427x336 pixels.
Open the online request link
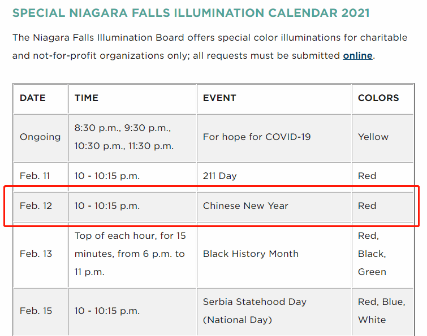click(357, 56)
